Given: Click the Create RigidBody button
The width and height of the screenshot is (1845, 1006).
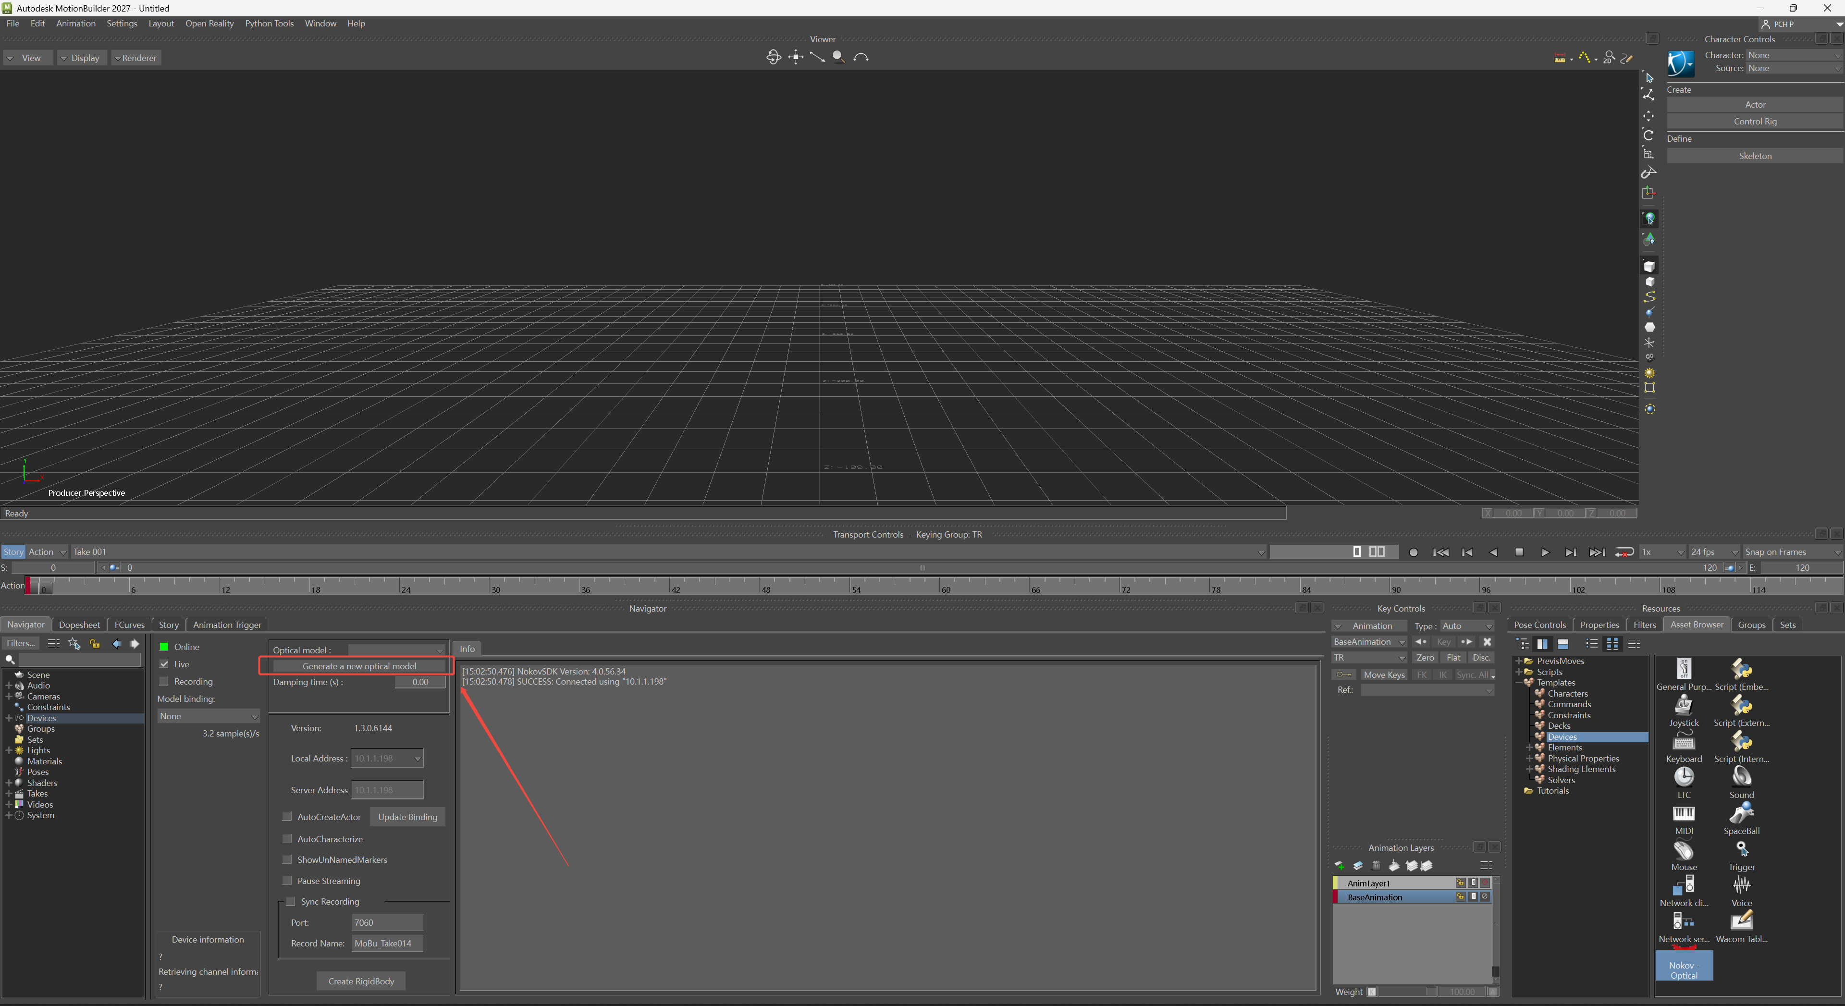Looking at the screenshot, I should point(361,981).
